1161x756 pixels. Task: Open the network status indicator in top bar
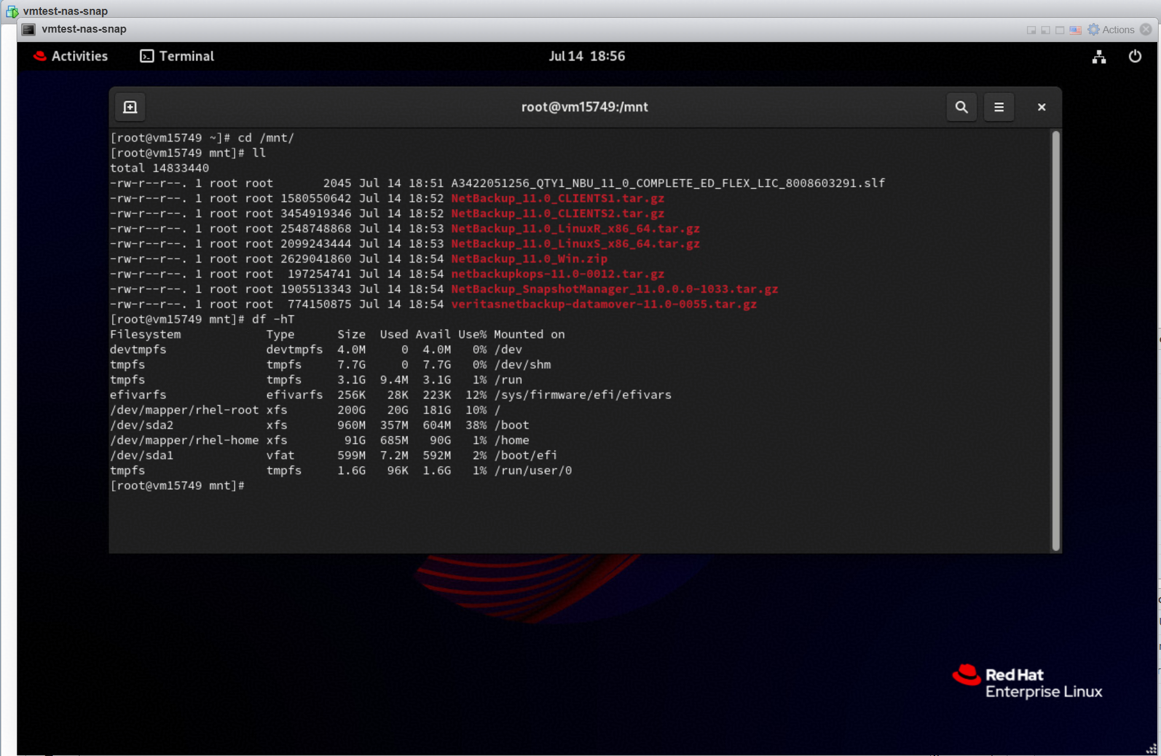[1099, 56]
